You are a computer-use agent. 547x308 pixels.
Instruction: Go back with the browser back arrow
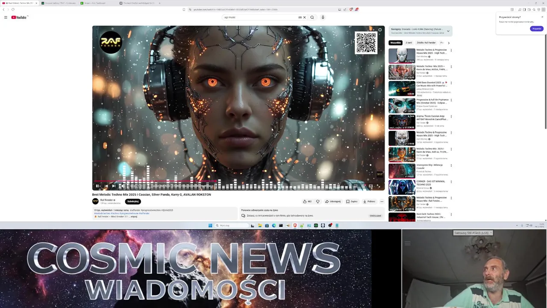pos(4,9)
